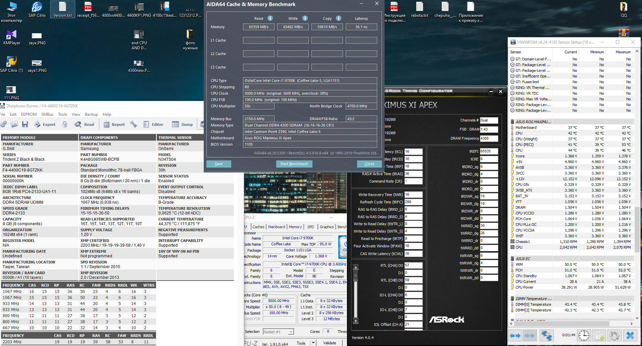Click the Tools button in CPU-Z

point(301,343)
